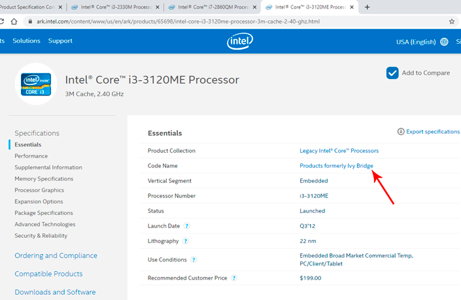The width and height of the screenshot is (461, 300).
Task: Close the i3-2330M Processor tab
Action: click(158, 7)
